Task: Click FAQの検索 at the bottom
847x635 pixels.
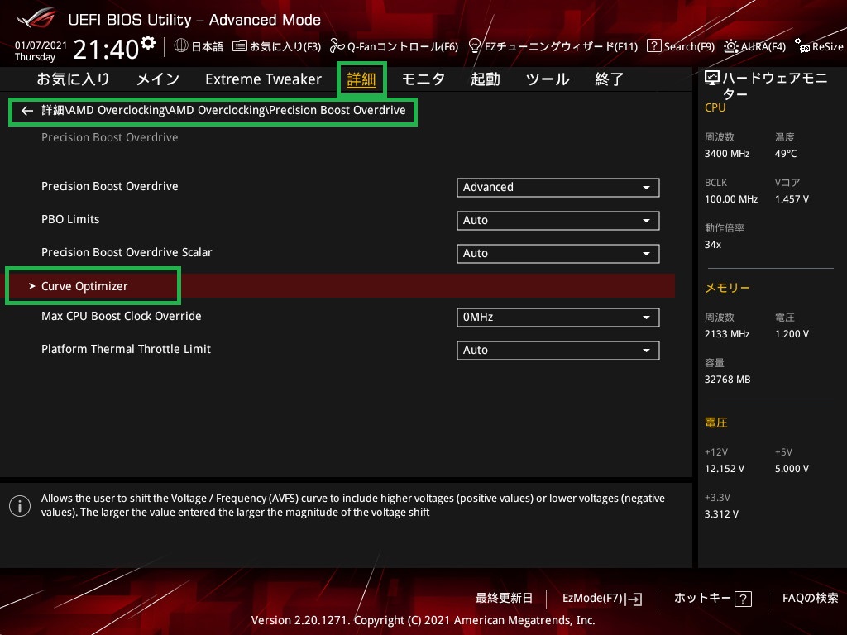Action: coord(811,599)
